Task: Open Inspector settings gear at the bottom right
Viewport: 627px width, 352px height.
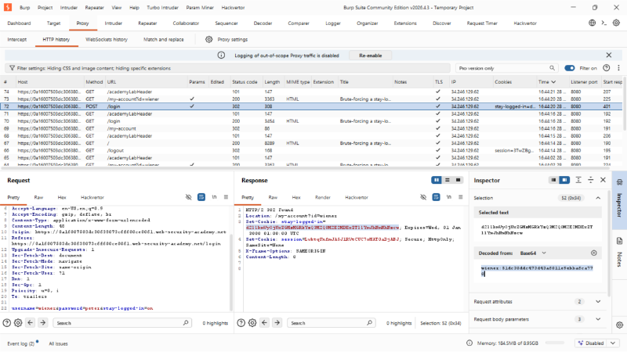Action: 619,325
